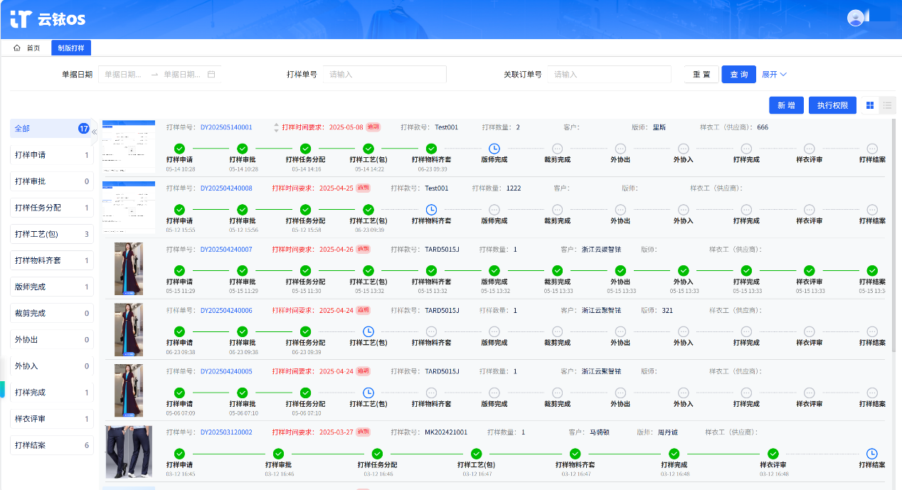Filter by 打样结案 in the sidebar

[x=52, y=445]
